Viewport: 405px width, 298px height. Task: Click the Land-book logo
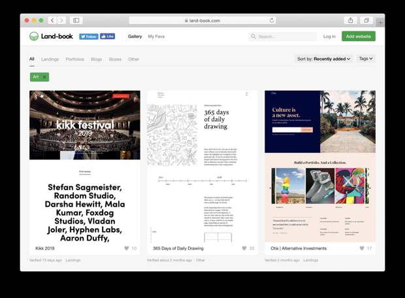[x=51, y=37]
